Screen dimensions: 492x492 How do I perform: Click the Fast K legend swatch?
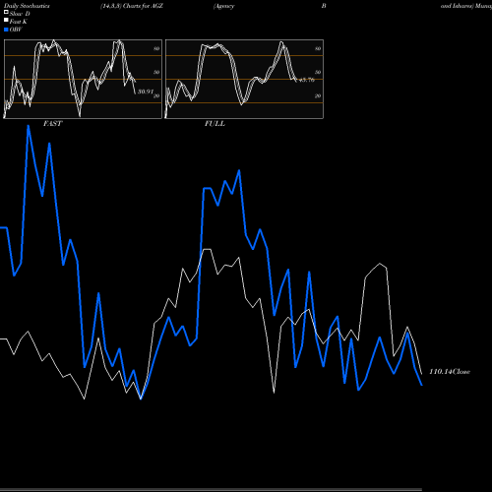[x=6, y=20]
